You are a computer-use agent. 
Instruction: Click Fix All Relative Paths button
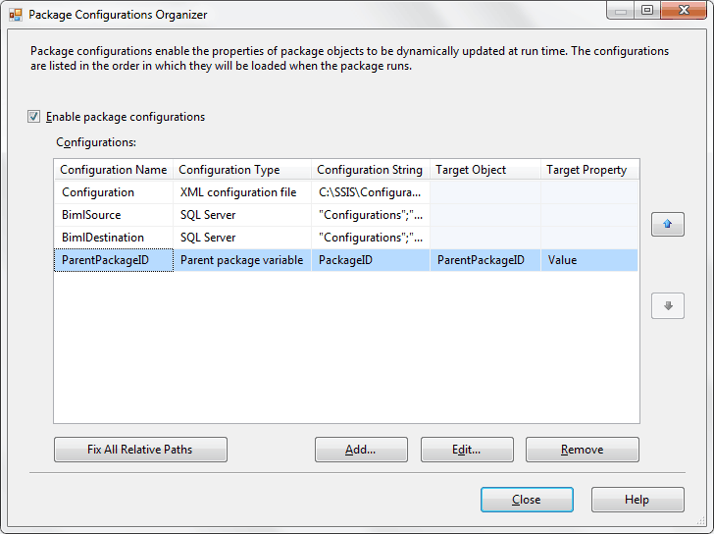140,450
